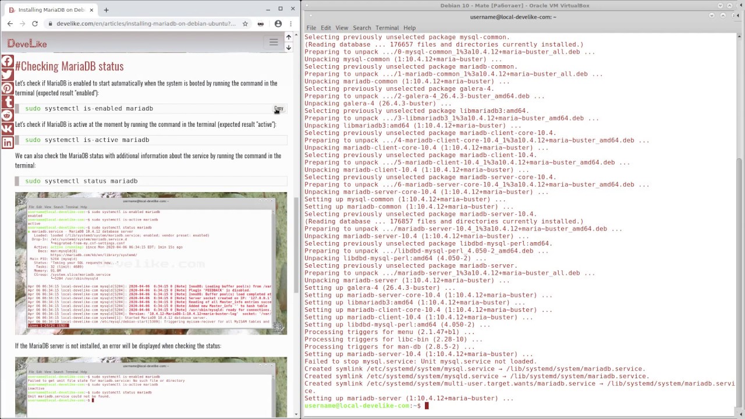This screenshot has height=419, width=745.
Task: Click the develike.com address bar
Action: pos(146,24)
